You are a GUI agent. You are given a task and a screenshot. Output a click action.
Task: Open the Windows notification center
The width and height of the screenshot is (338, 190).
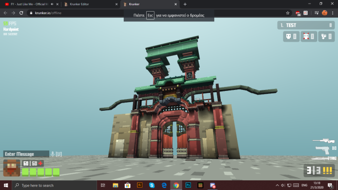pos(330,185)
